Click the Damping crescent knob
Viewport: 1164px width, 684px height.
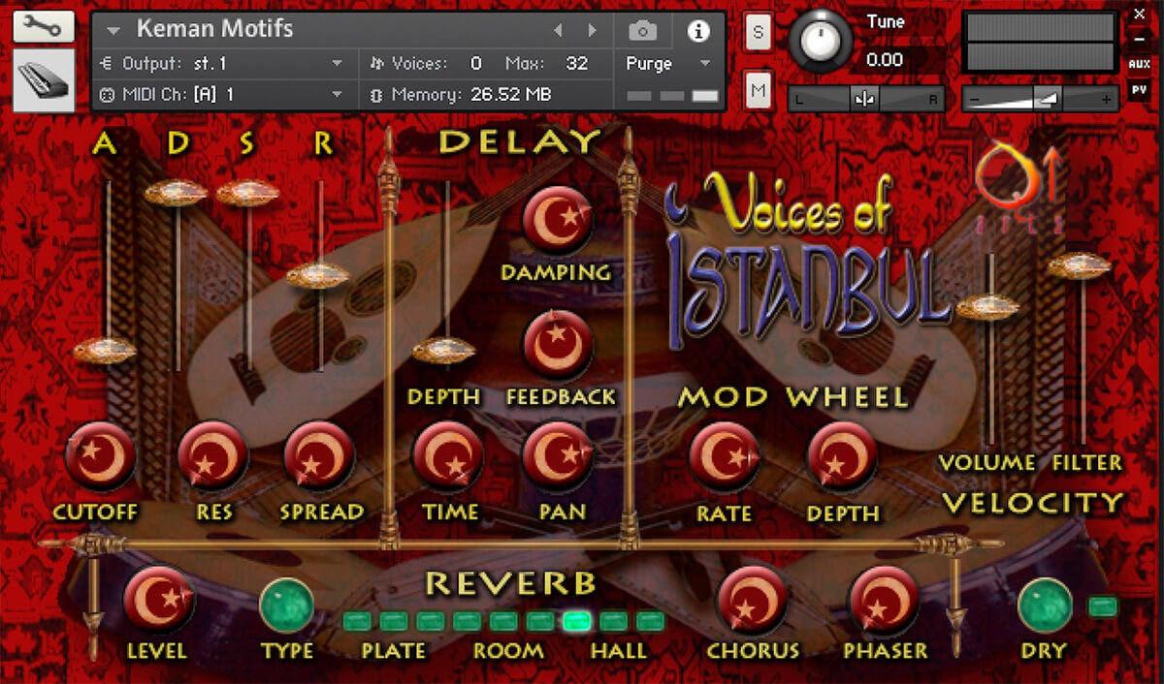point(557,221)
